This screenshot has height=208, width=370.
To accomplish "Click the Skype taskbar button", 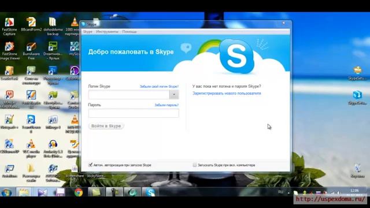I will pos(150,192).
